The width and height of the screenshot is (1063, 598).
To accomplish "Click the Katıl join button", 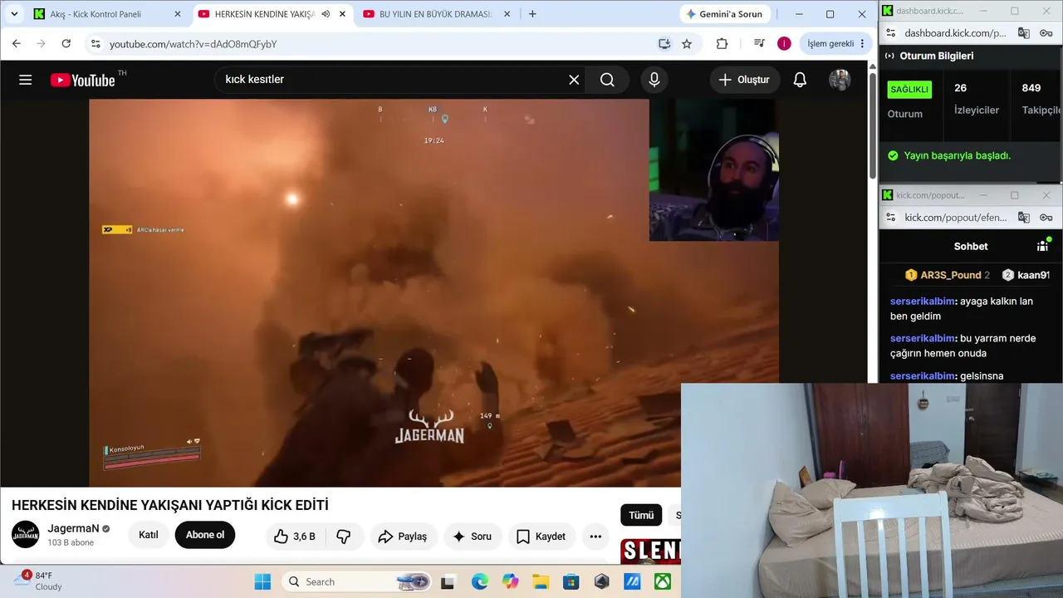I will (x=149, y=535).
